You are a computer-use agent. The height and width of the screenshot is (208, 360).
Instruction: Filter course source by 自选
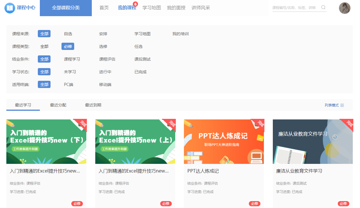tap(68, 34)
